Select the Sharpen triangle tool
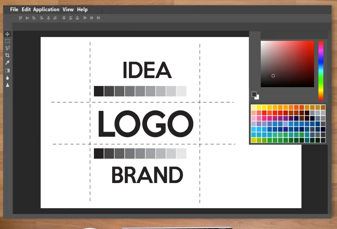This screenshot has height=229, width=337. tap(8, 85)
